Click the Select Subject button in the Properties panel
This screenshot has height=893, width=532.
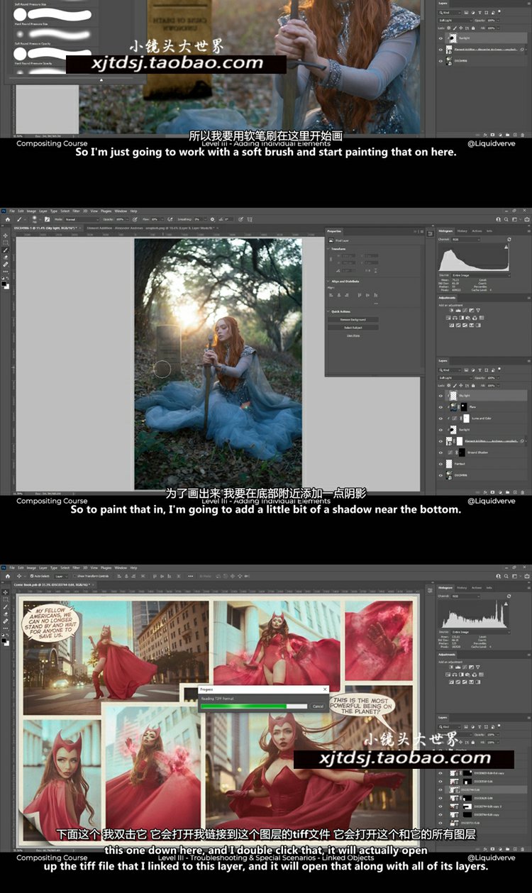(x=353, y=328)
